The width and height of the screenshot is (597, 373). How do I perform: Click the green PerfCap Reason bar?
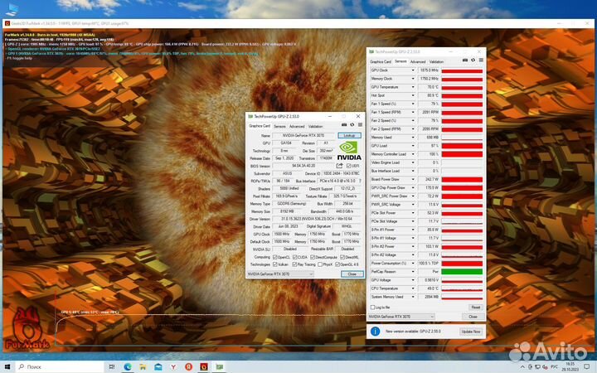462,272
